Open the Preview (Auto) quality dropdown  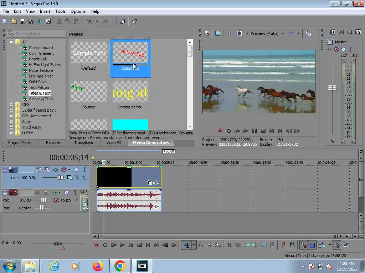(x=283, y=33)
